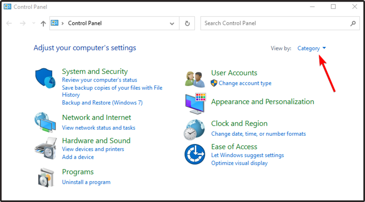Select Optimize visual display link

click(239, 163)
